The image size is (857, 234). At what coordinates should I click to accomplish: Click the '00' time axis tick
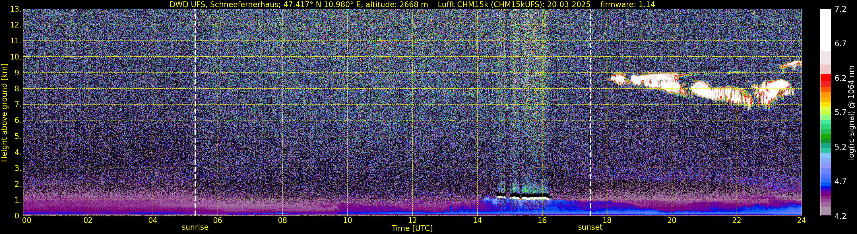(x=27, y=220)
